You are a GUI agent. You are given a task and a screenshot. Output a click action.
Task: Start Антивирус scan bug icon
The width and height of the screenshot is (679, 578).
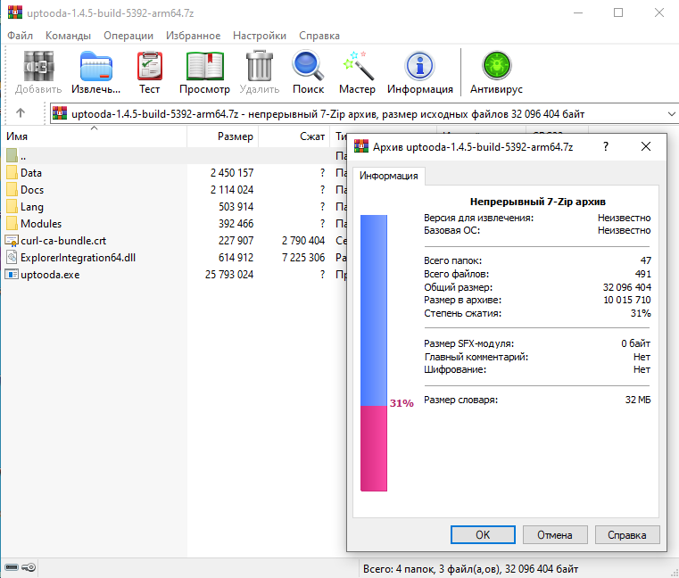(x=497, y=66)
